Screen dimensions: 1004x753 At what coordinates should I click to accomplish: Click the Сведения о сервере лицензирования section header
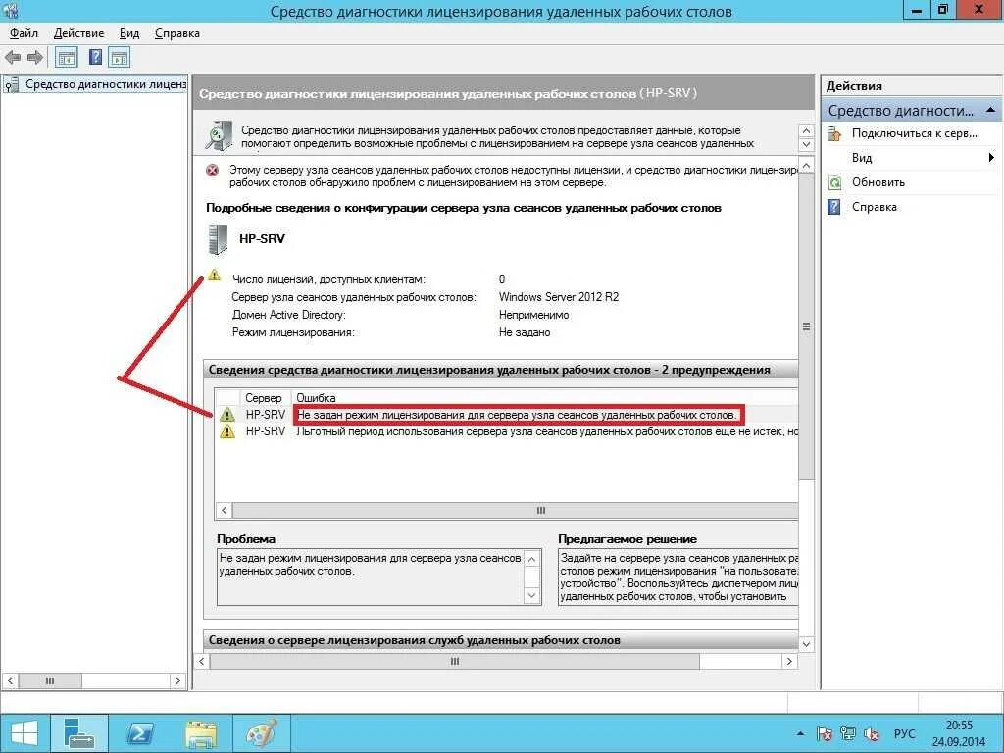click(501, 640)
